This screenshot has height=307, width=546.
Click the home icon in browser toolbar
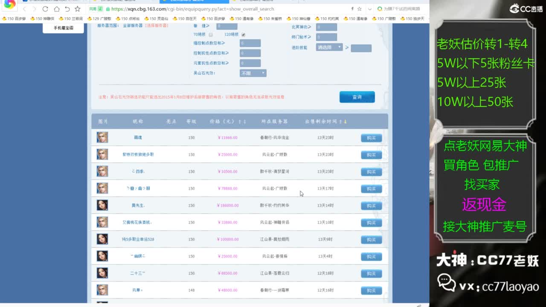[x=57, y=9]
